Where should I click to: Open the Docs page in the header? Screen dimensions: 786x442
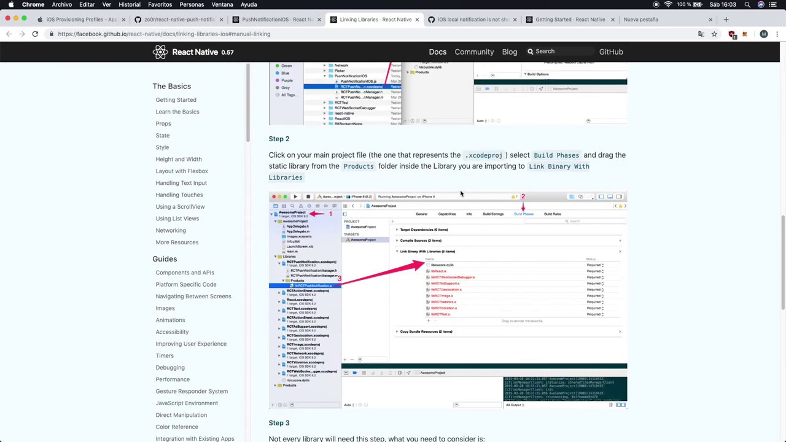click(438, 52)
